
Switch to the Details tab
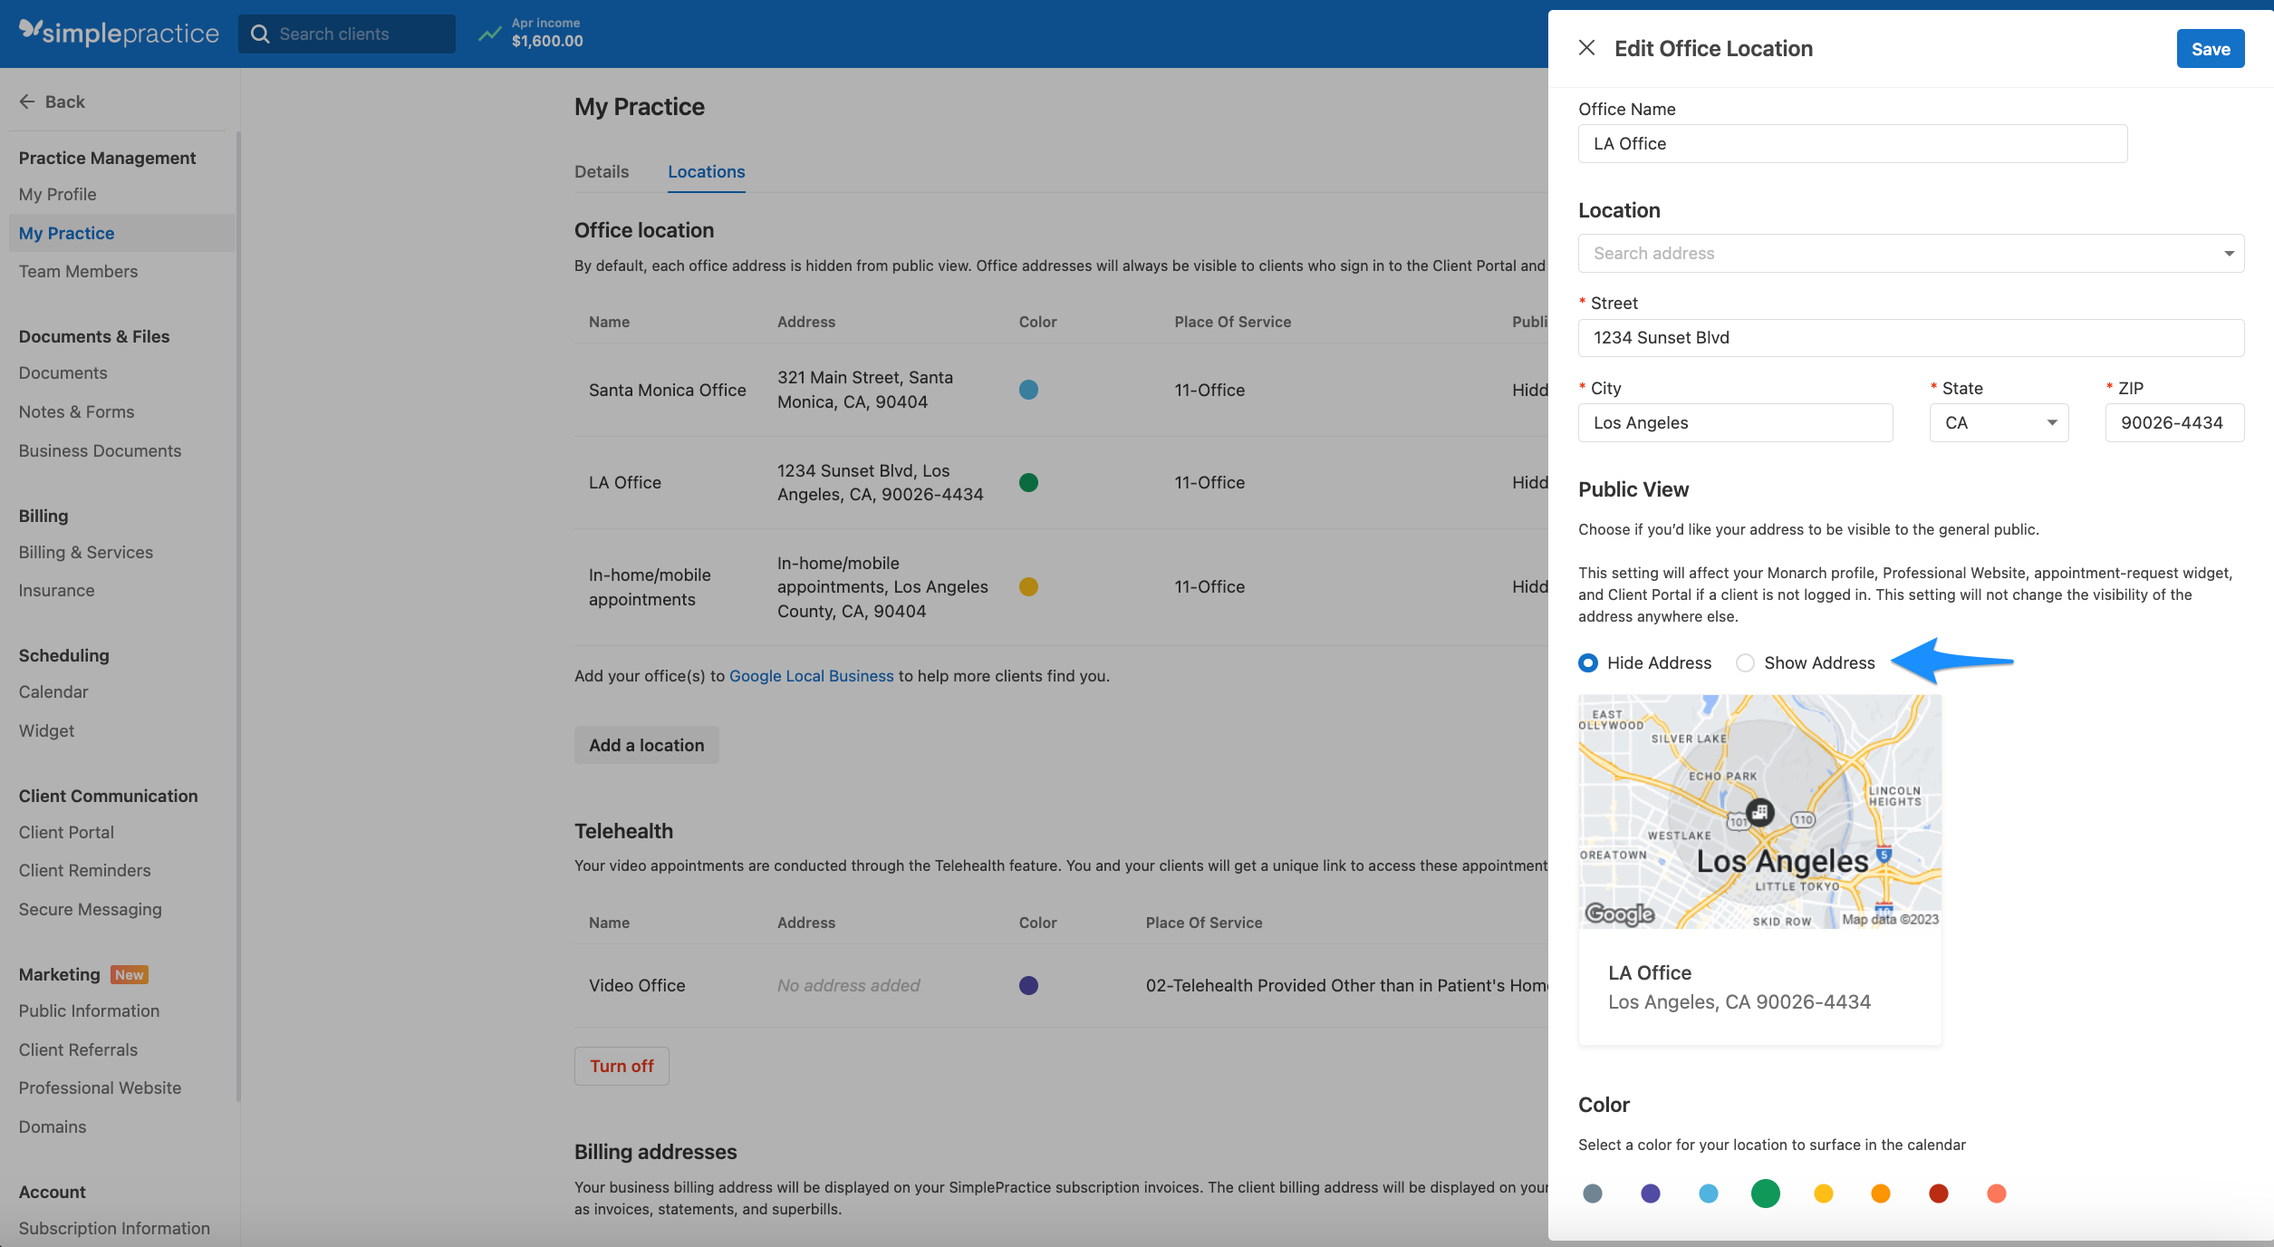601,171
